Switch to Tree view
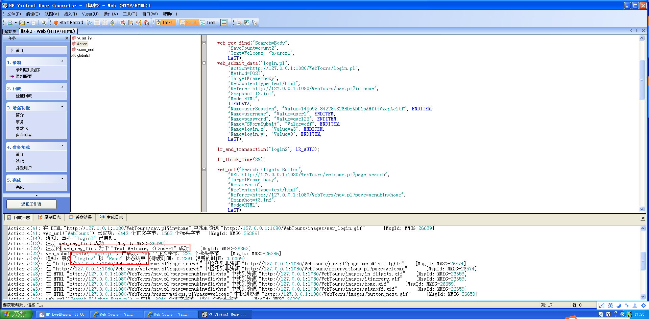The image size is (649, 319). coord(208,23)
